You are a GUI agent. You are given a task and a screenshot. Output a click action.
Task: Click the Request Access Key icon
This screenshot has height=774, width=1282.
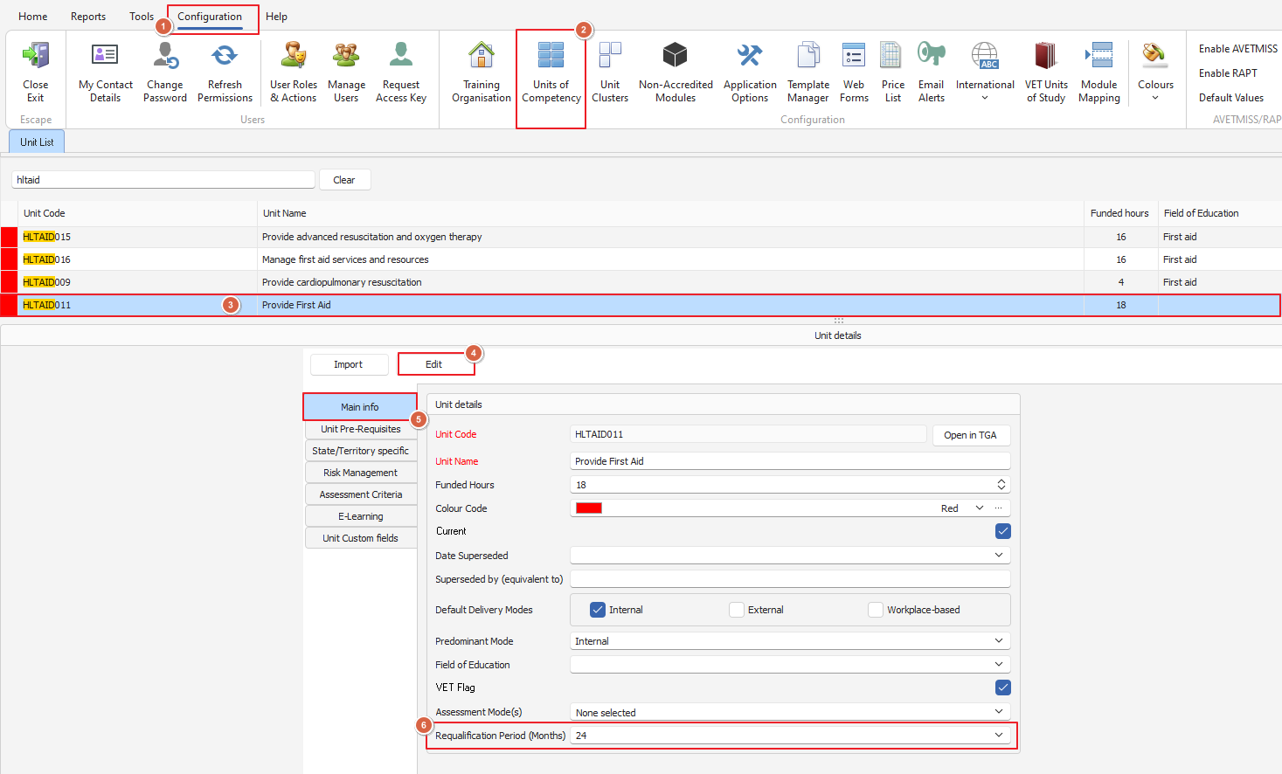click(401, 72)
